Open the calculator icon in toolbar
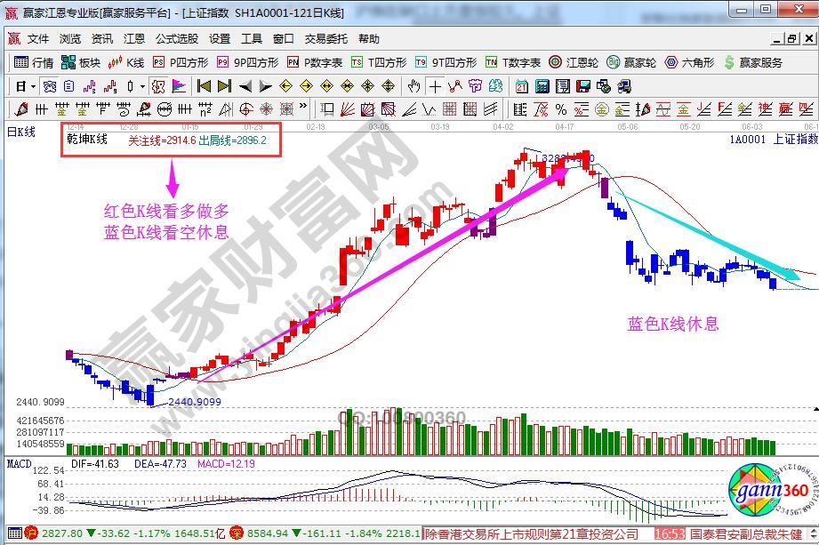Screen dimensions: 819x545 pos(541,86)
